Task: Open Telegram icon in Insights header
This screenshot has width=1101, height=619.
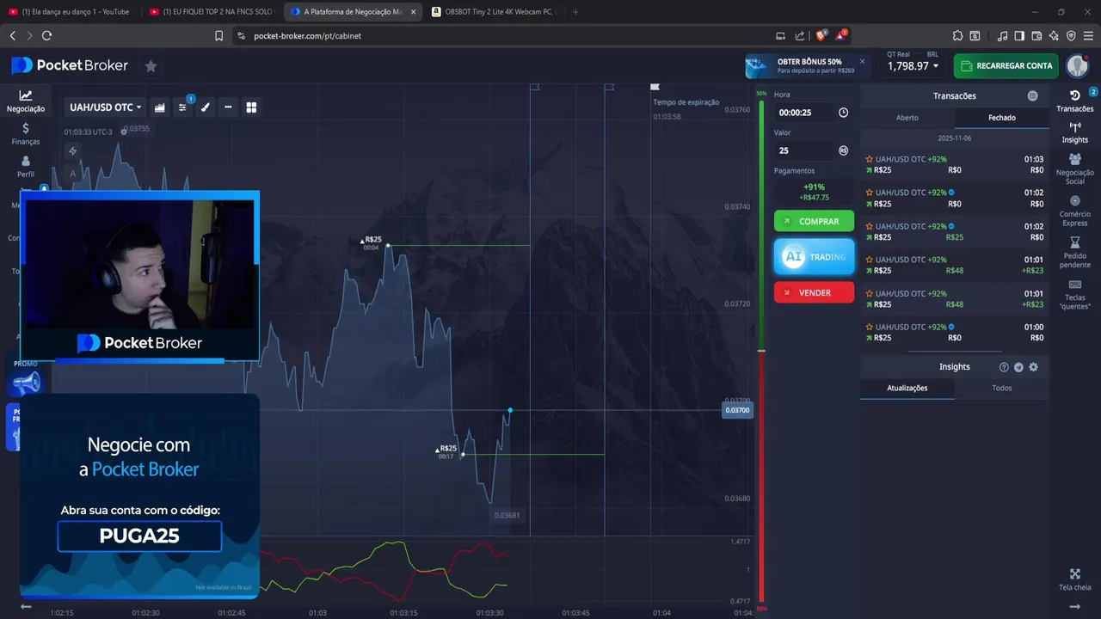Action: click(1018, 367)
